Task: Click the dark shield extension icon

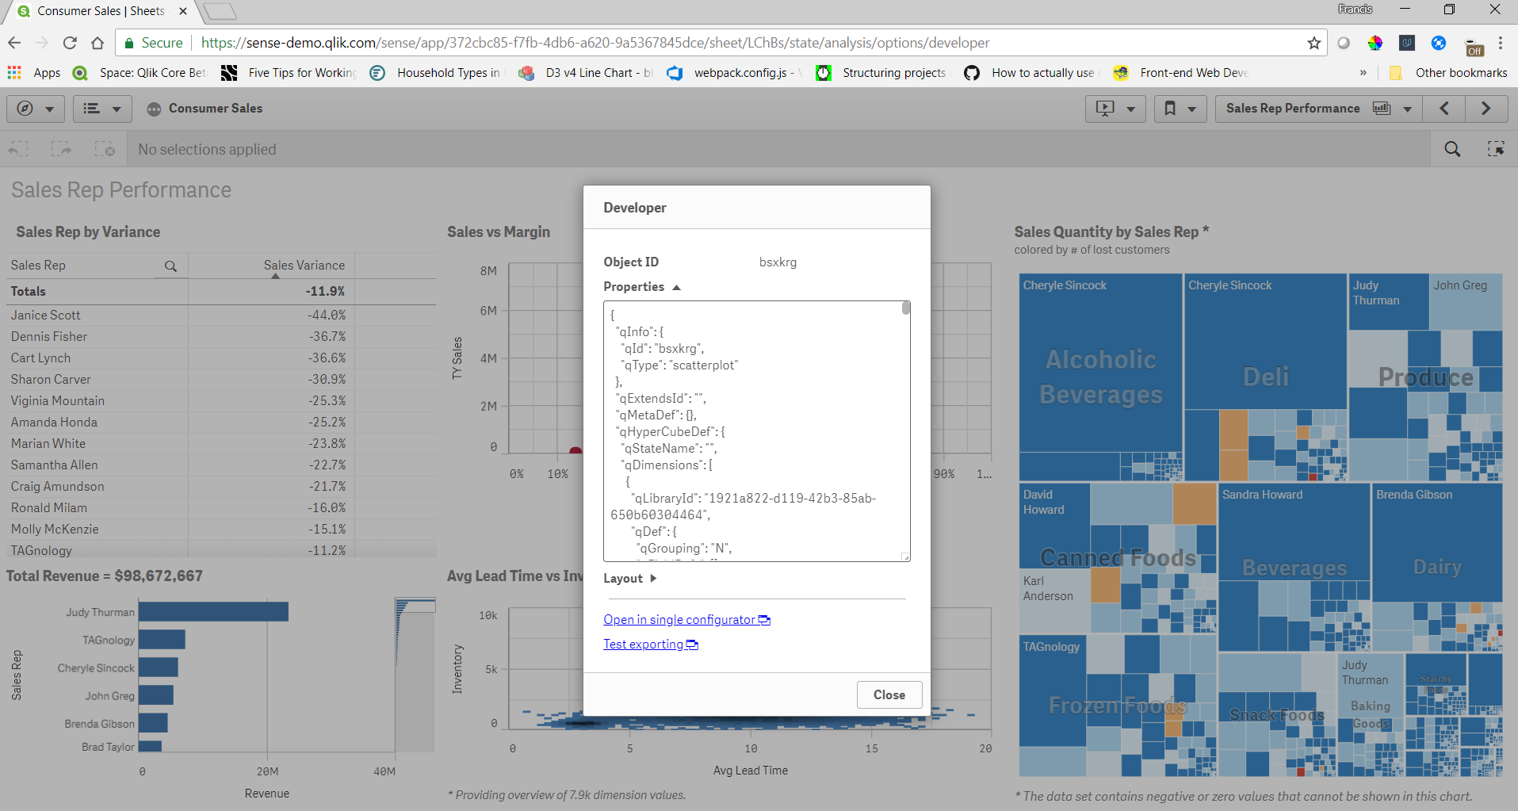Action: [1407, 43]
